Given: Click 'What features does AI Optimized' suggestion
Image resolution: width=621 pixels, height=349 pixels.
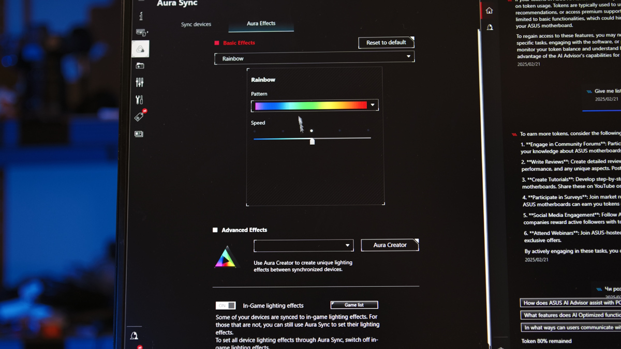Looking at the screenshot, I should (x=570, y=315).
